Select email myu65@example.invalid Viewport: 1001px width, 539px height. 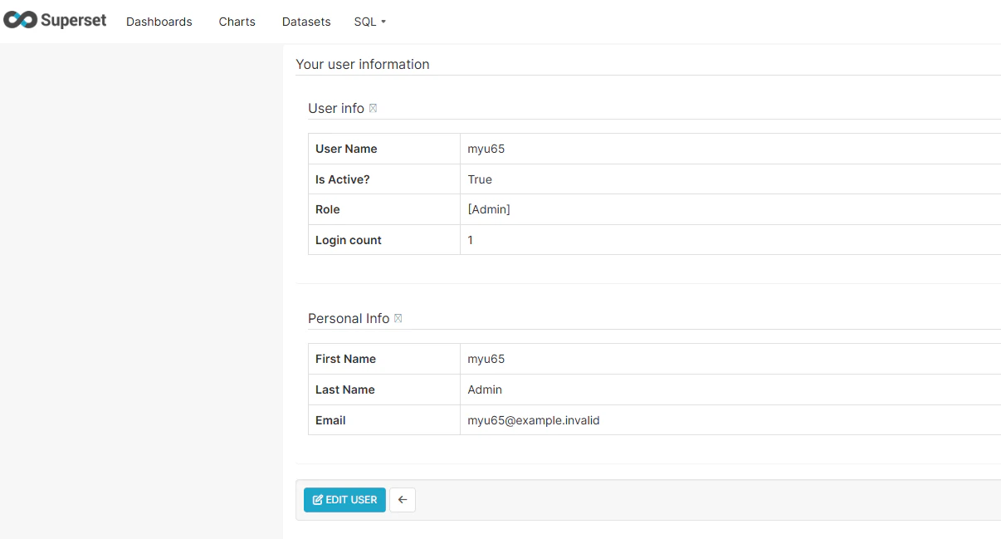point(534,420)
